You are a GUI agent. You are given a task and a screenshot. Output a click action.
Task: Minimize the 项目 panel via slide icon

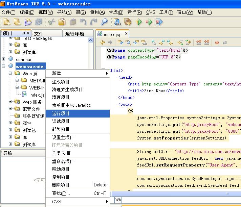[x=23, y=33]
